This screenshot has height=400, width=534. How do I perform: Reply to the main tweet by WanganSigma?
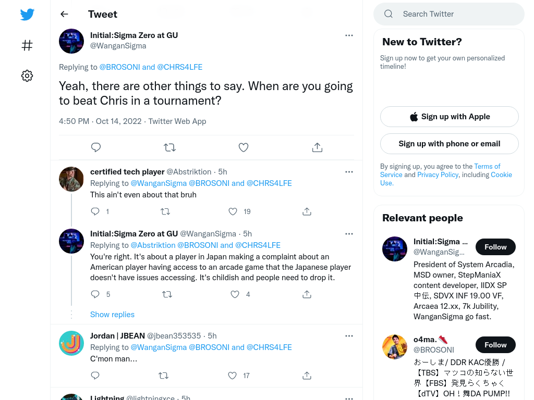tap(96, 147)
